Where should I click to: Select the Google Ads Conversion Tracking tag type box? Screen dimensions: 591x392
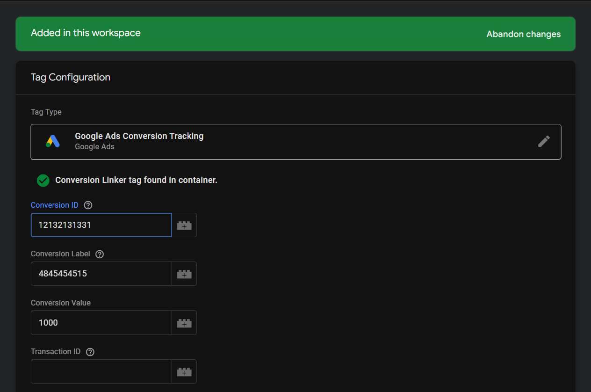[296, 142]
